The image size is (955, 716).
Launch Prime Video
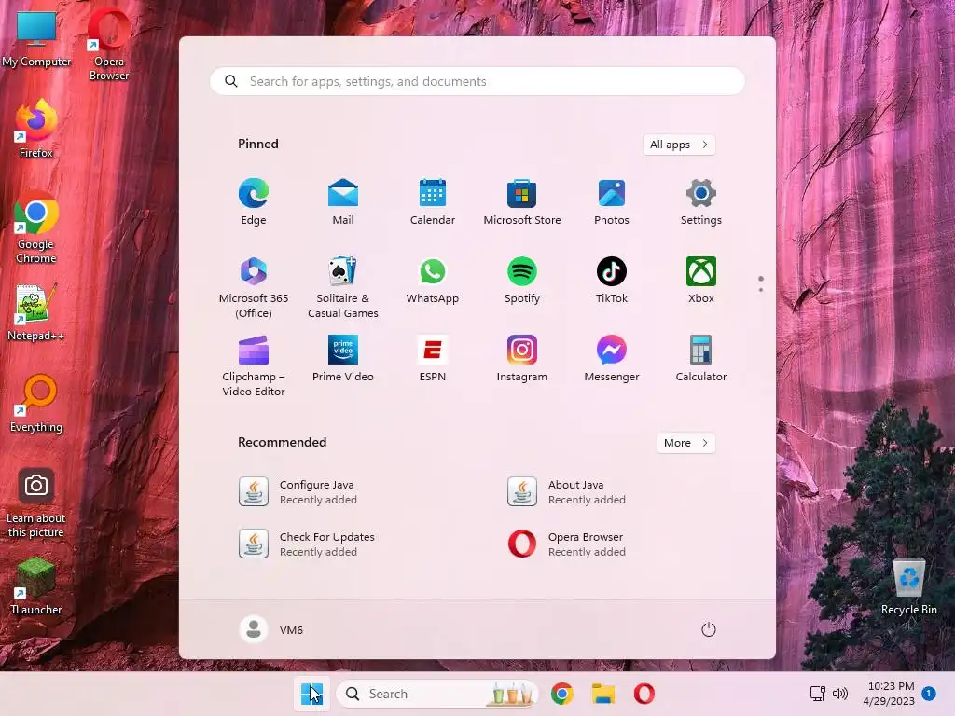(343, 360)
